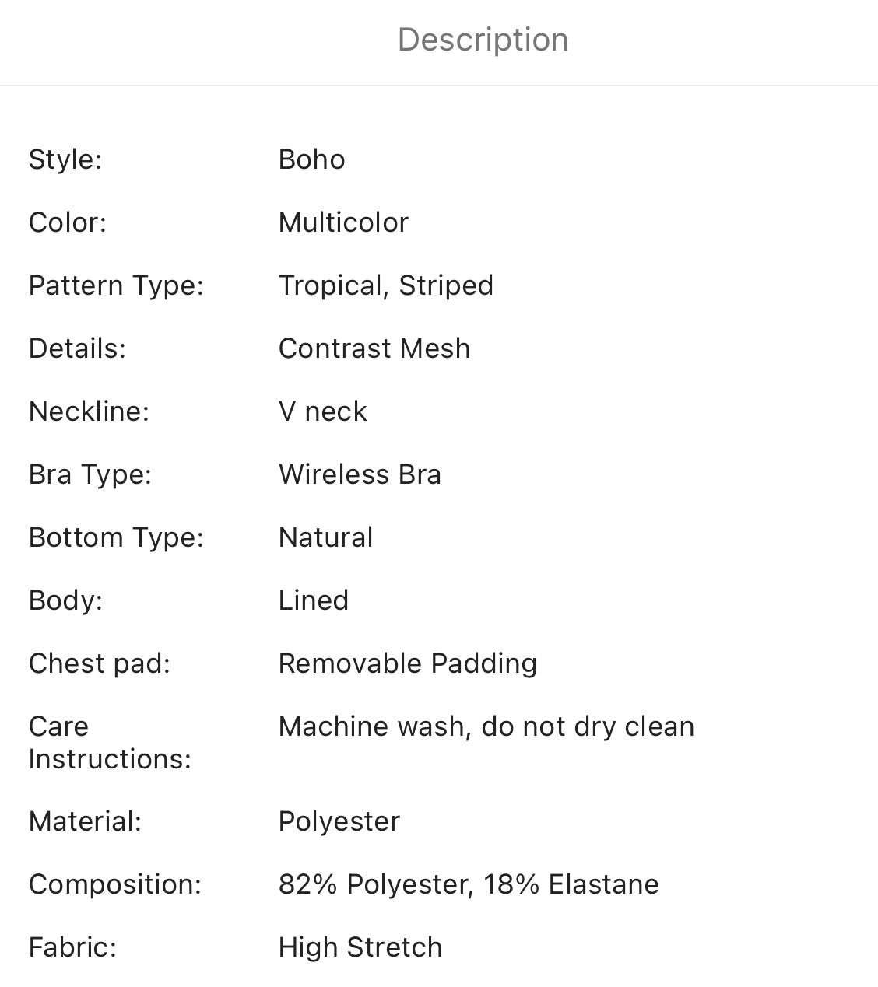Tap the Chest pad label
Image resolution: width=878 pixels, height=987 pixels.
coord(99,663)
